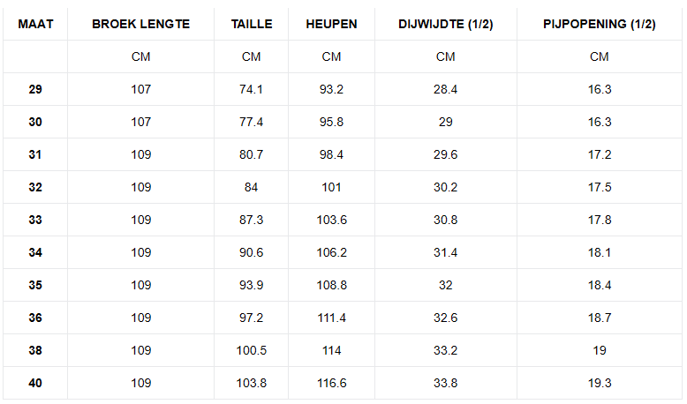Click the HEUPEN column header
This screenshot has height=404, width=687.
click(331, 24)
